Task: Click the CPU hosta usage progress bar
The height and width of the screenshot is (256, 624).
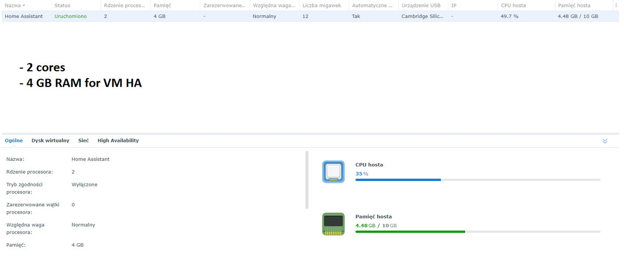Action: (478, 180)
